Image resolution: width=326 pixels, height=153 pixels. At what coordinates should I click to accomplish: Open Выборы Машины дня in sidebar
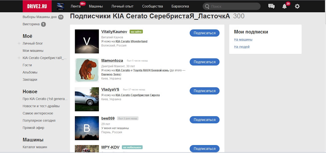tap(39, 17)
